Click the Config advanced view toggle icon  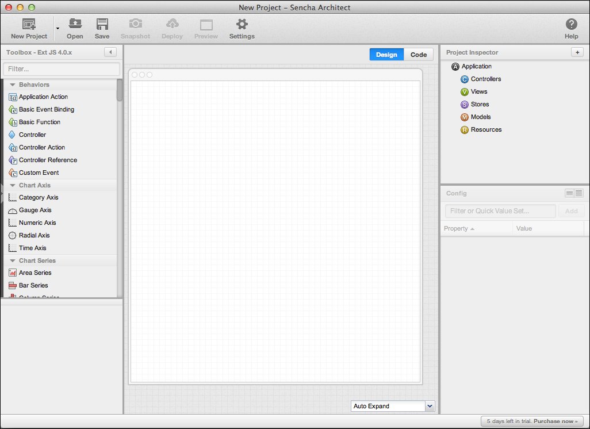pyautogui.click(x=578, y=193)
